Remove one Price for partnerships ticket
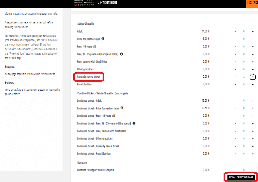258x182 pixels. tap(235, 39)
